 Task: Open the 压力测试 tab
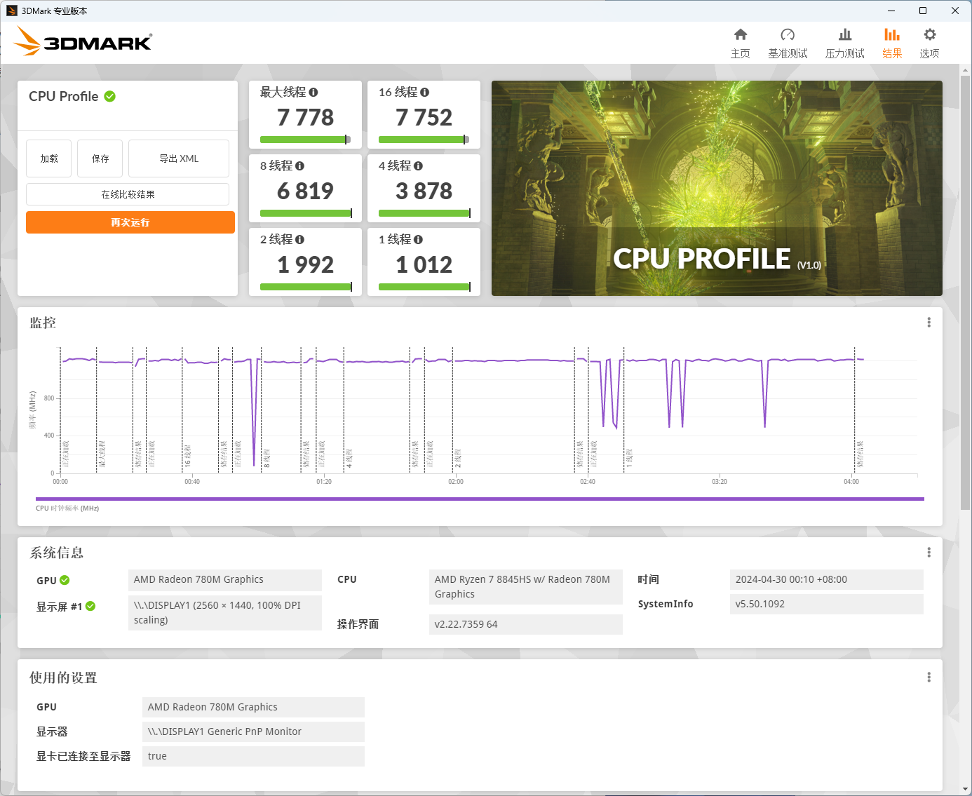click(844, 43)
